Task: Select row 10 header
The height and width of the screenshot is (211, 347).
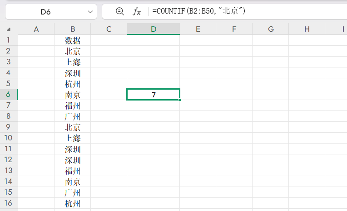Action: click(x=9, y=138)
